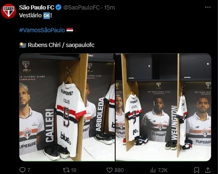Click the 19 retweets count

point(73,170)
